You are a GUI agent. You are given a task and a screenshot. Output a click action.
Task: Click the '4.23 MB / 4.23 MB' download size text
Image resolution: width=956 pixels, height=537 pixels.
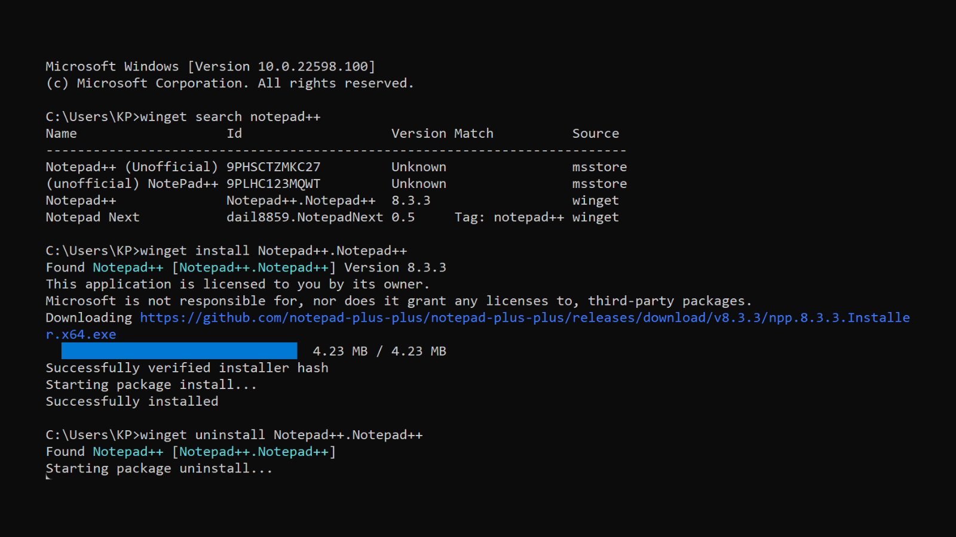point(379,351)
